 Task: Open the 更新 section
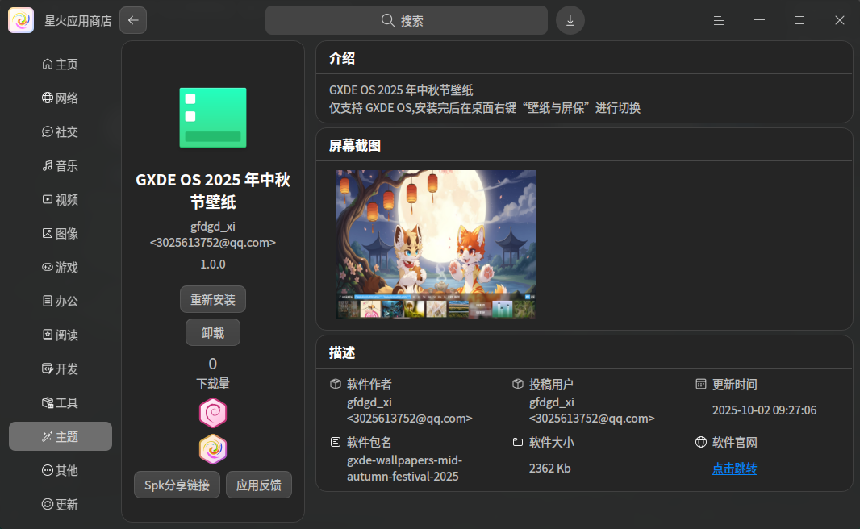tap(61, 505)
